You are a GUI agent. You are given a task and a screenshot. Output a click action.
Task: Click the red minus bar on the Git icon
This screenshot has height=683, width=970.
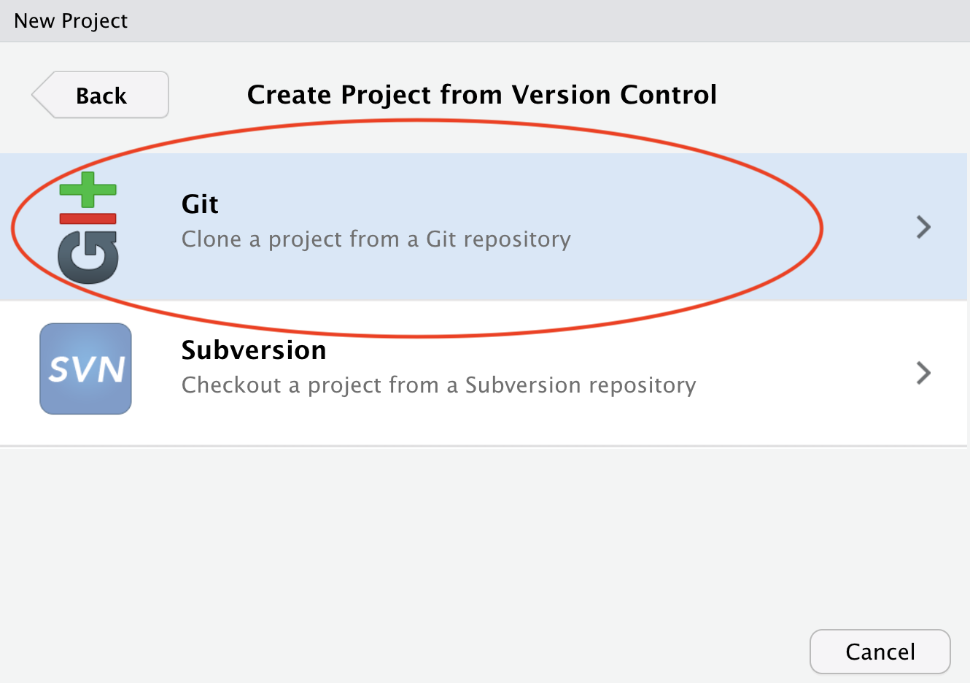pos(88,218)
